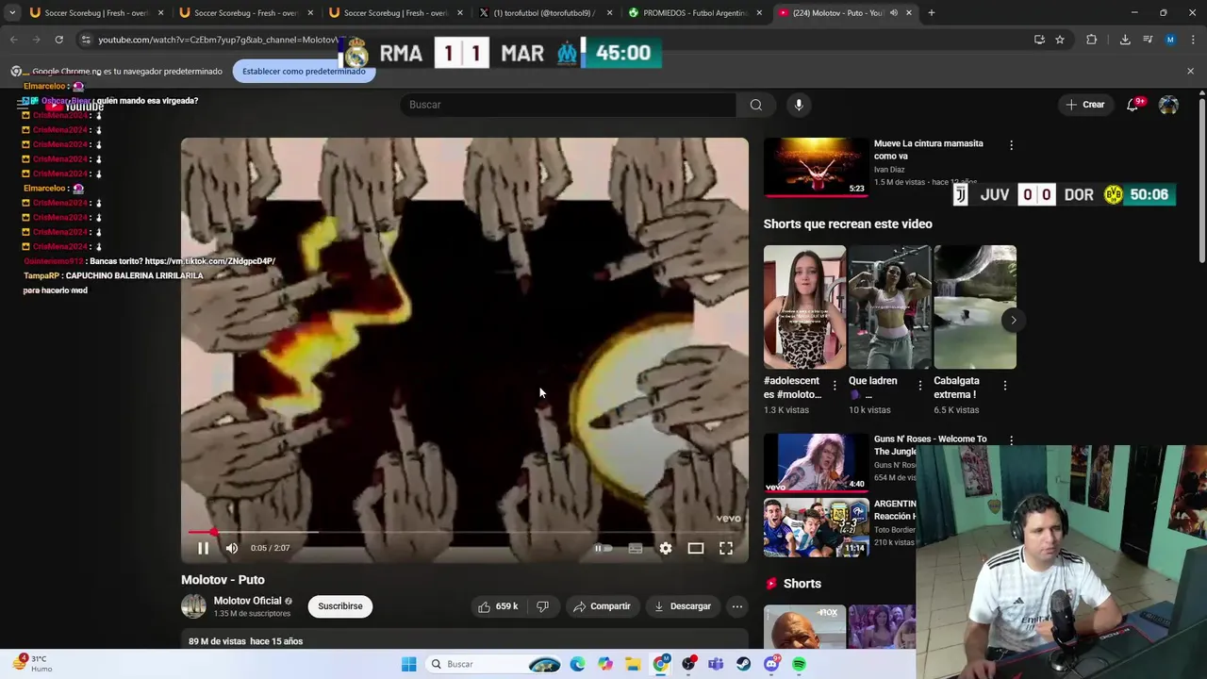Switch to the torofutbol X tab
This screenshot has width=1207, height=679.
coord(546,13)
